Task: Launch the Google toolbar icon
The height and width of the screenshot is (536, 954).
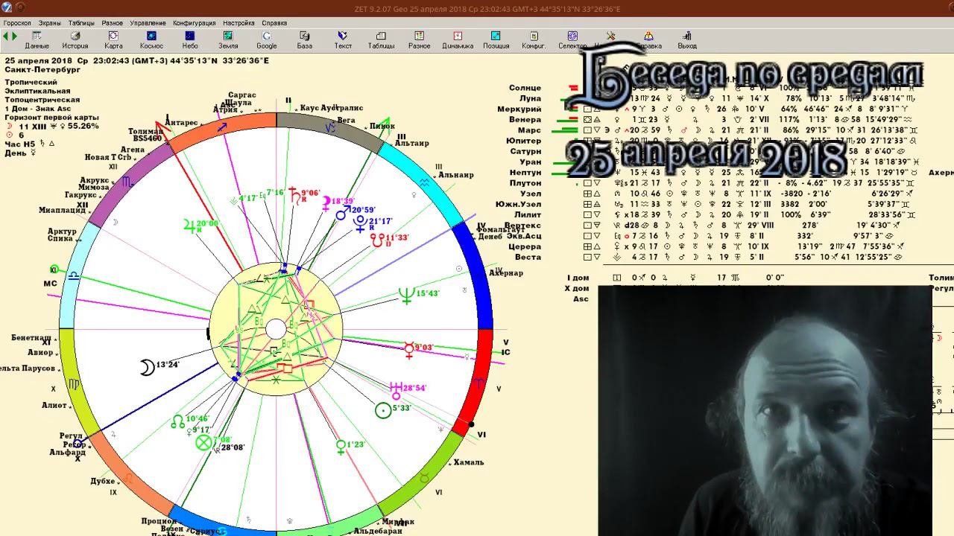Action: click(267, 40)
